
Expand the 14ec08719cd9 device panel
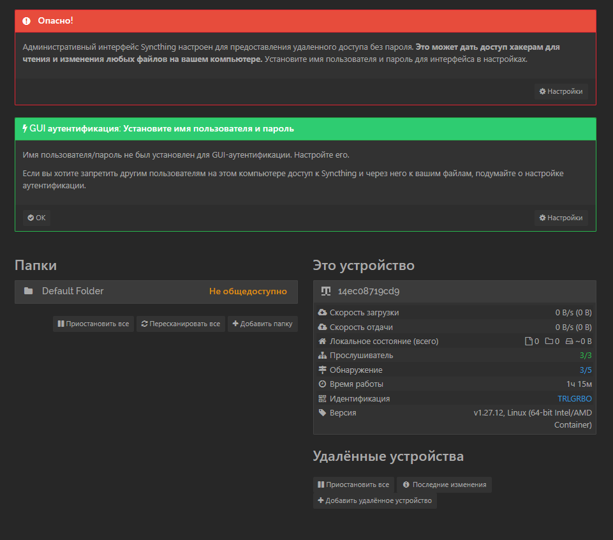pos(454,292)
